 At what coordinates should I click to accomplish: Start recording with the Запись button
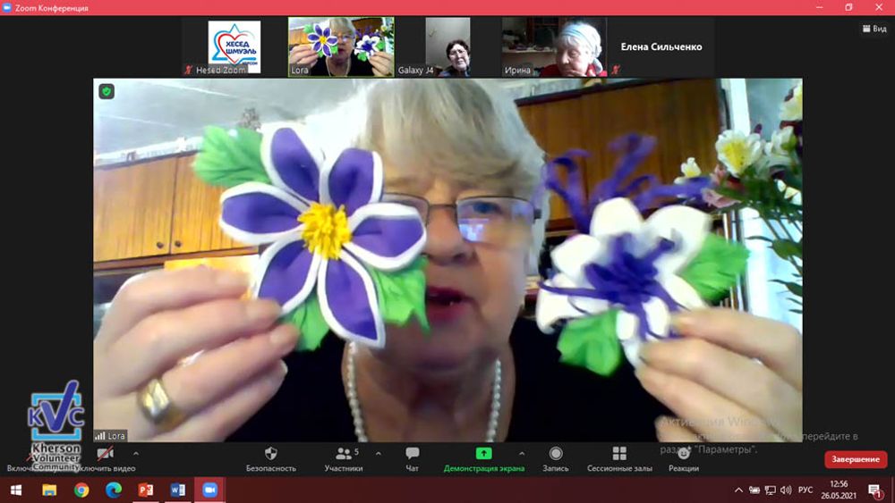coord(556,459)
